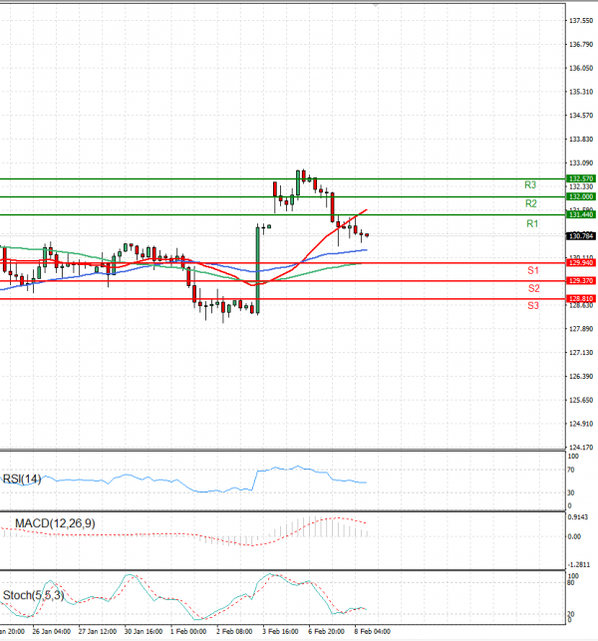Click the 26 Jan 04:00 time label
598x641 pixels.
51,631
